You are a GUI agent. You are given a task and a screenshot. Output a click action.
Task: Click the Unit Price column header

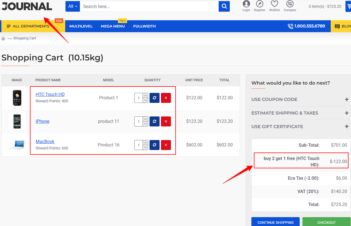[194, 80]
